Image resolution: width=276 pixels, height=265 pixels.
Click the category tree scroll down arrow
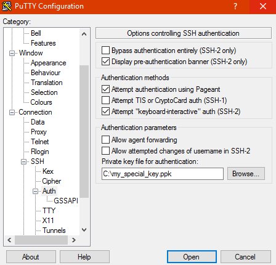pyautogui.click(x=84, y=230)
